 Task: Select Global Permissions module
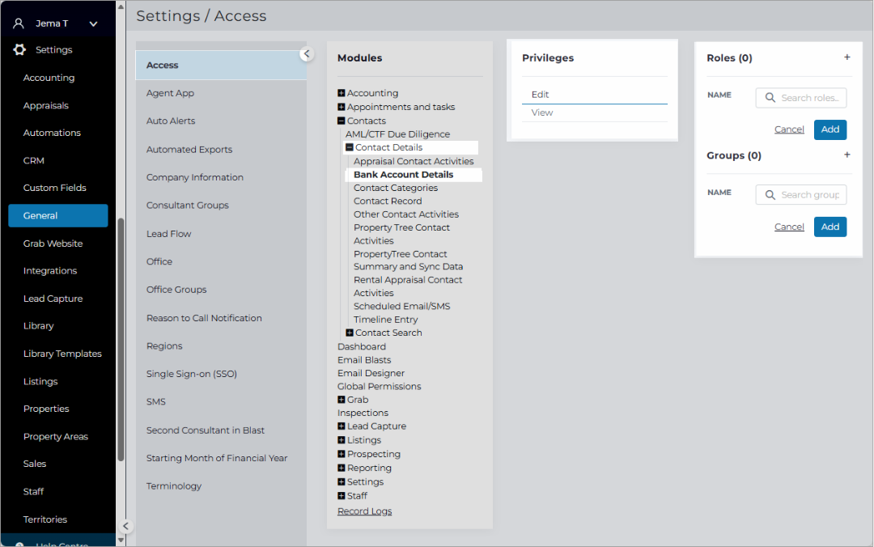click(x=379, y=387)
